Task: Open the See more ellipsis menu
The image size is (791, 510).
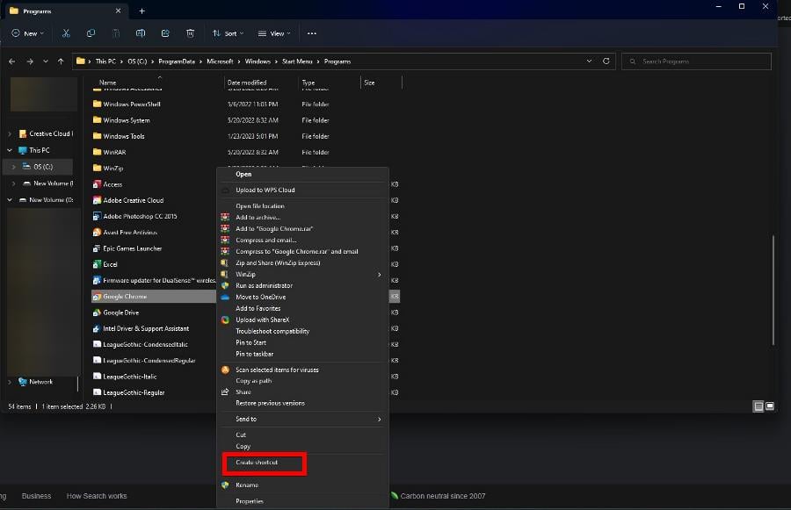Action: point(311,33)
